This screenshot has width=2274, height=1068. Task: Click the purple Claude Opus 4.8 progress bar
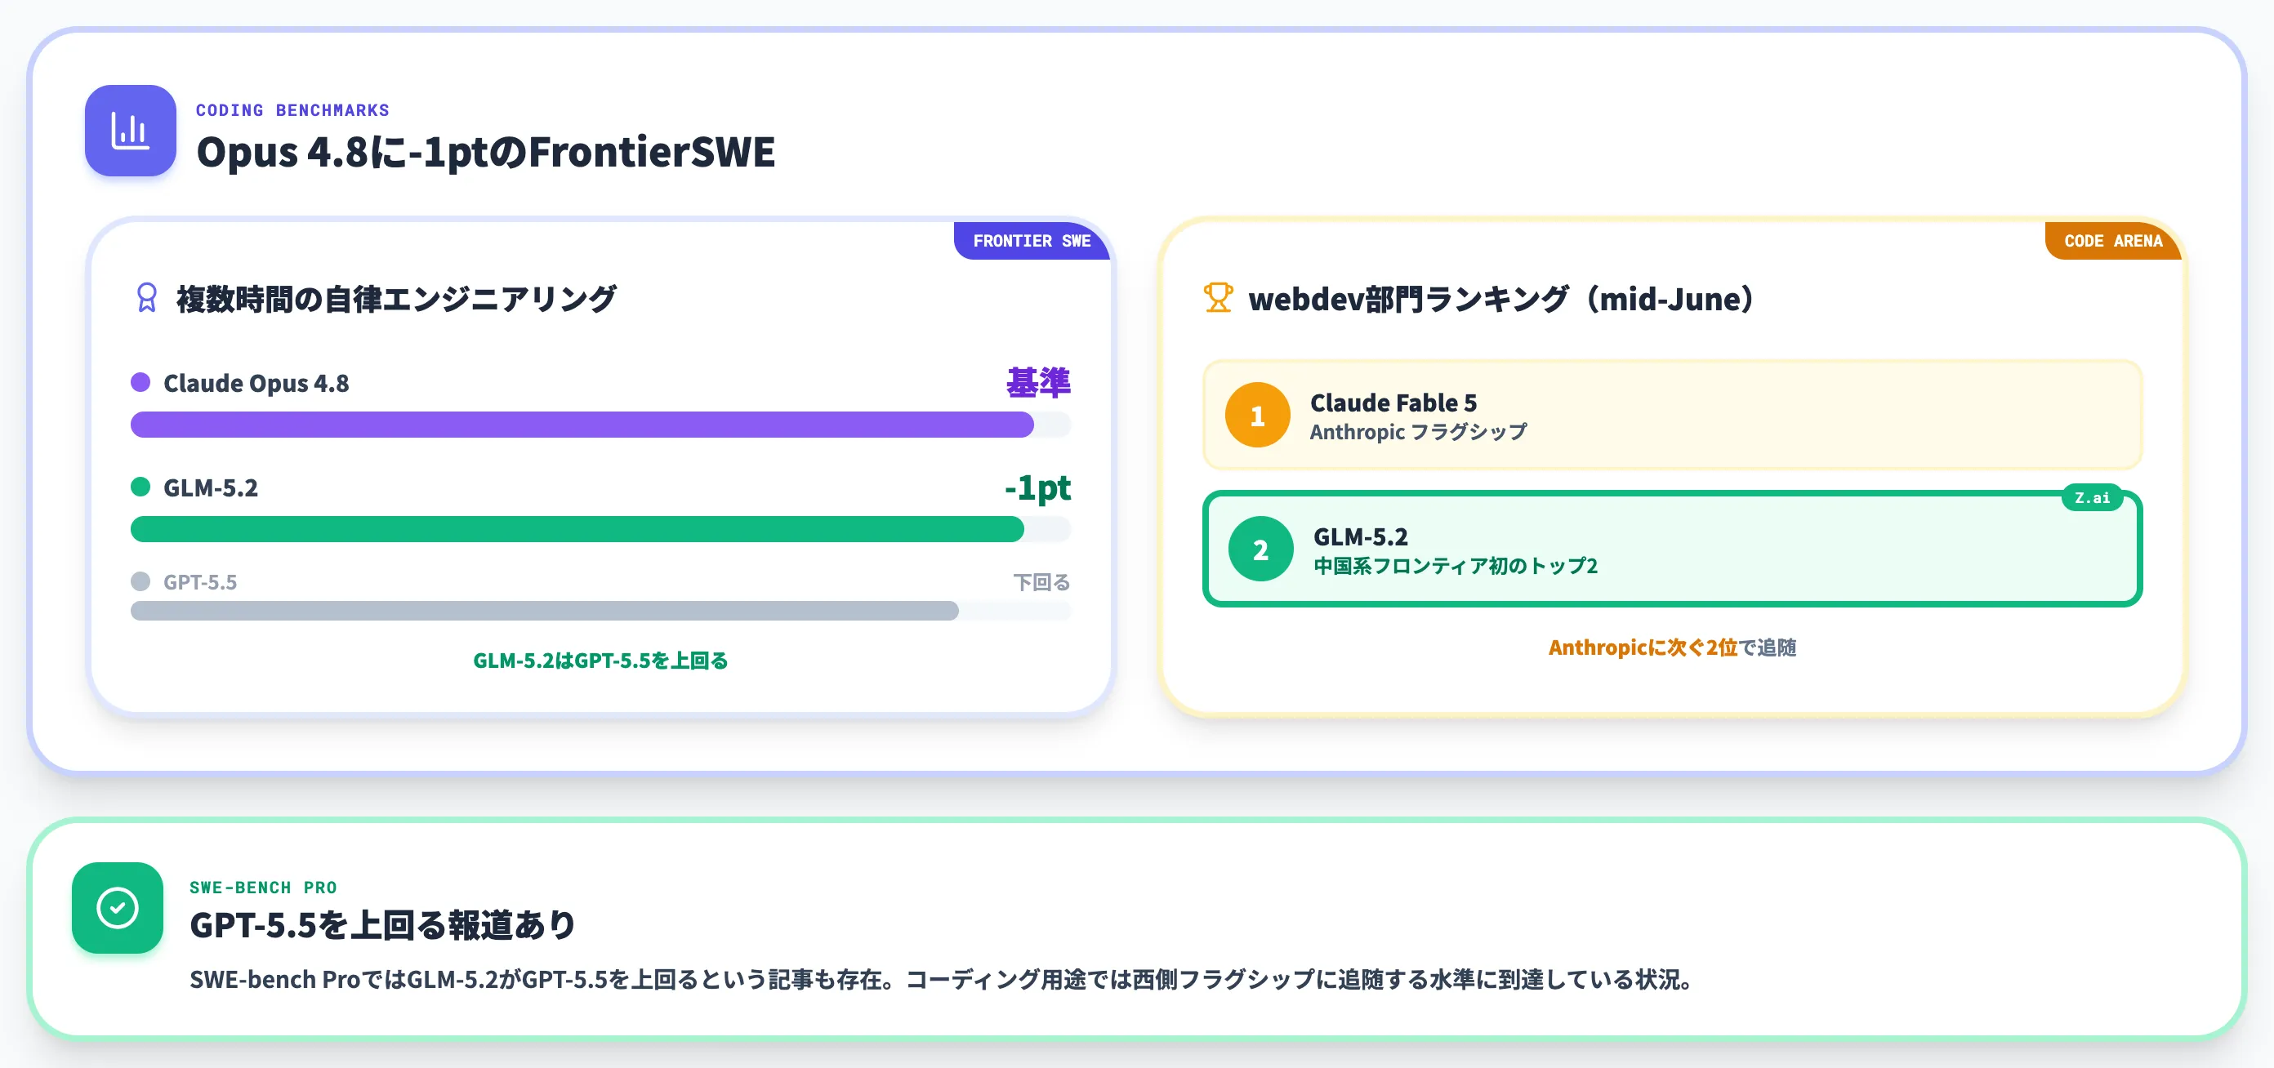600,425
